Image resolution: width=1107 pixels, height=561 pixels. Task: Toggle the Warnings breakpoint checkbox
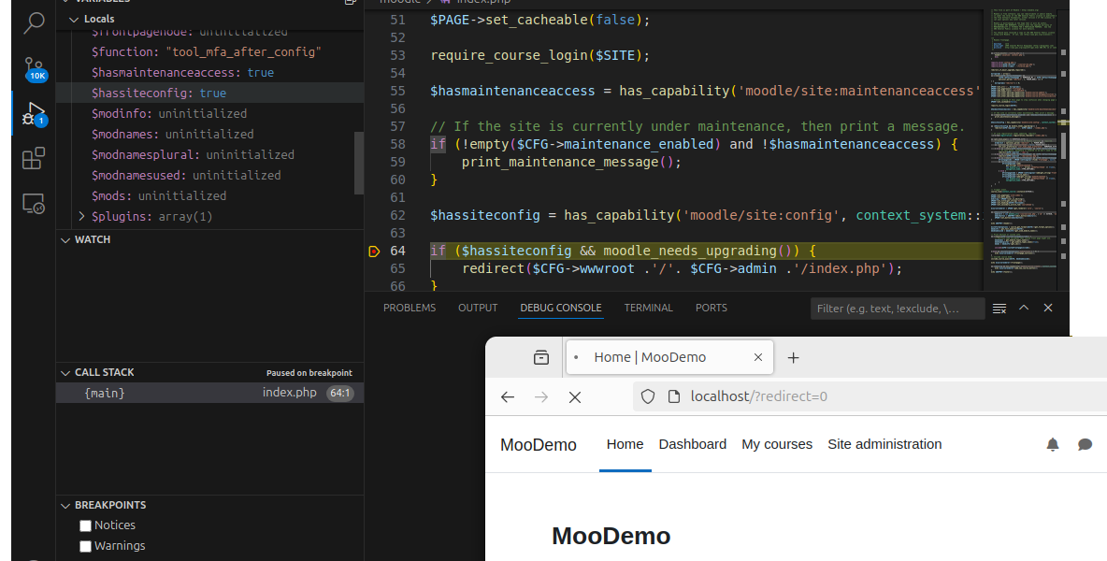click(x=85, y=546)
